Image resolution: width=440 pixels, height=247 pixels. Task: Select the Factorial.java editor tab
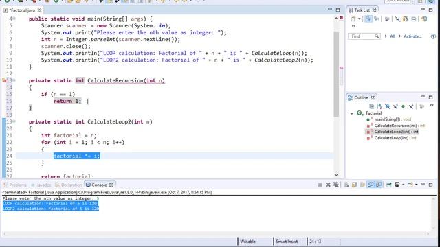[x=23, y=10]
